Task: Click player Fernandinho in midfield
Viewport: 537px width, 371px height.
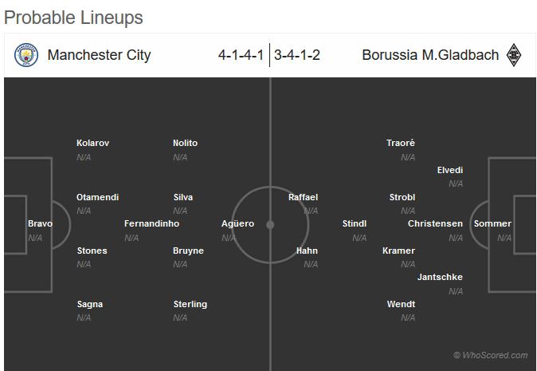Action: 151,224
